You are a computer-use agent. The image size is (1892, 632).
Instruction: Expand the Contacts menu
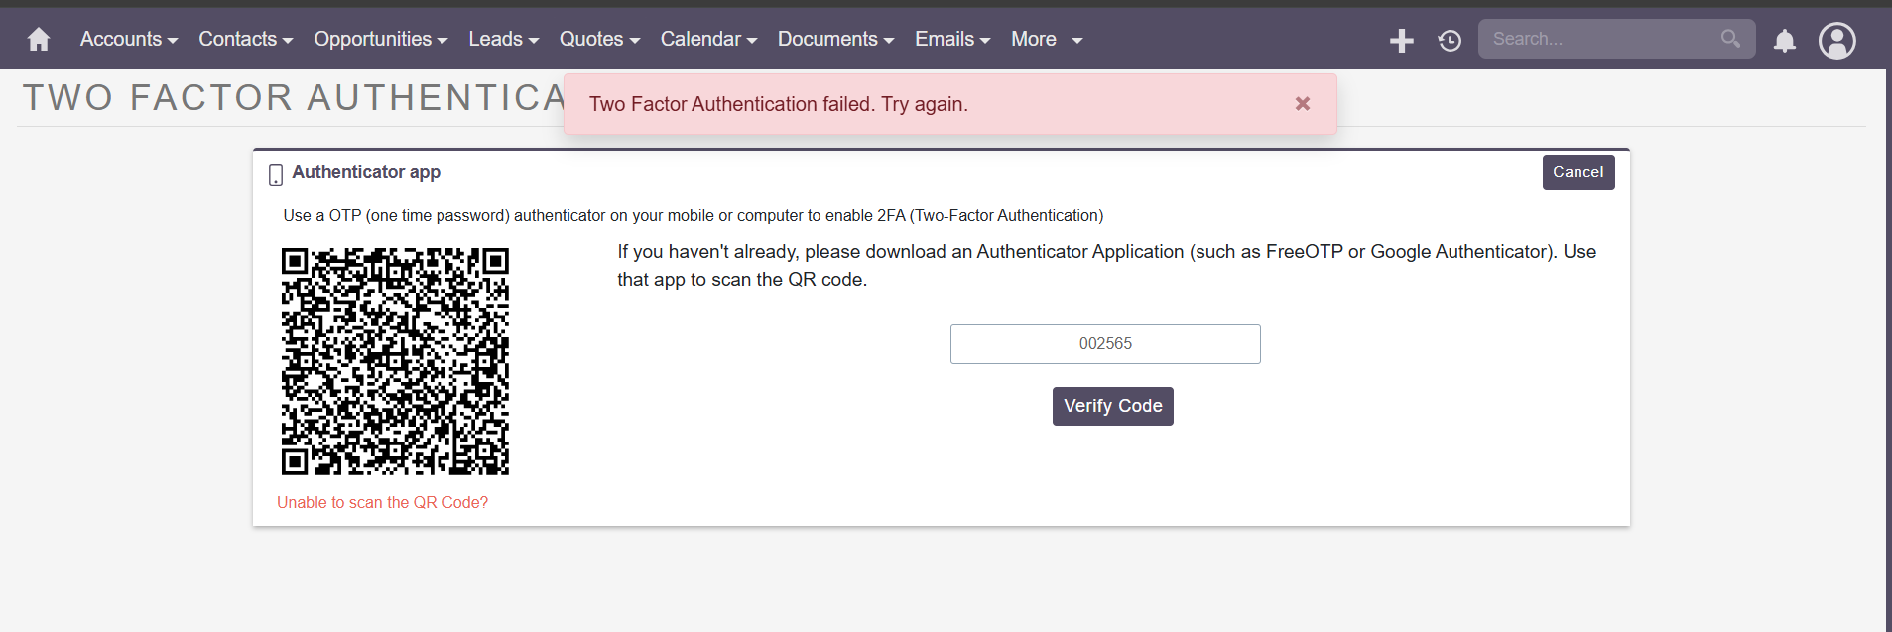tap(246, 39)
